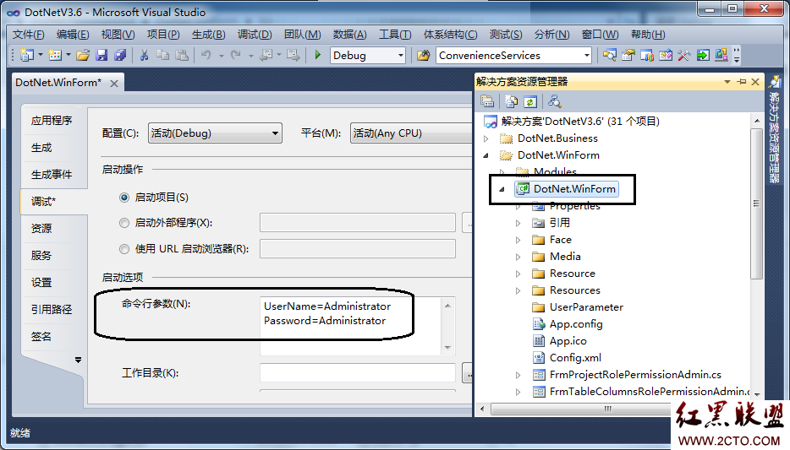Click the Redo arrow icon
790x450 pixels.
(235, 56)
